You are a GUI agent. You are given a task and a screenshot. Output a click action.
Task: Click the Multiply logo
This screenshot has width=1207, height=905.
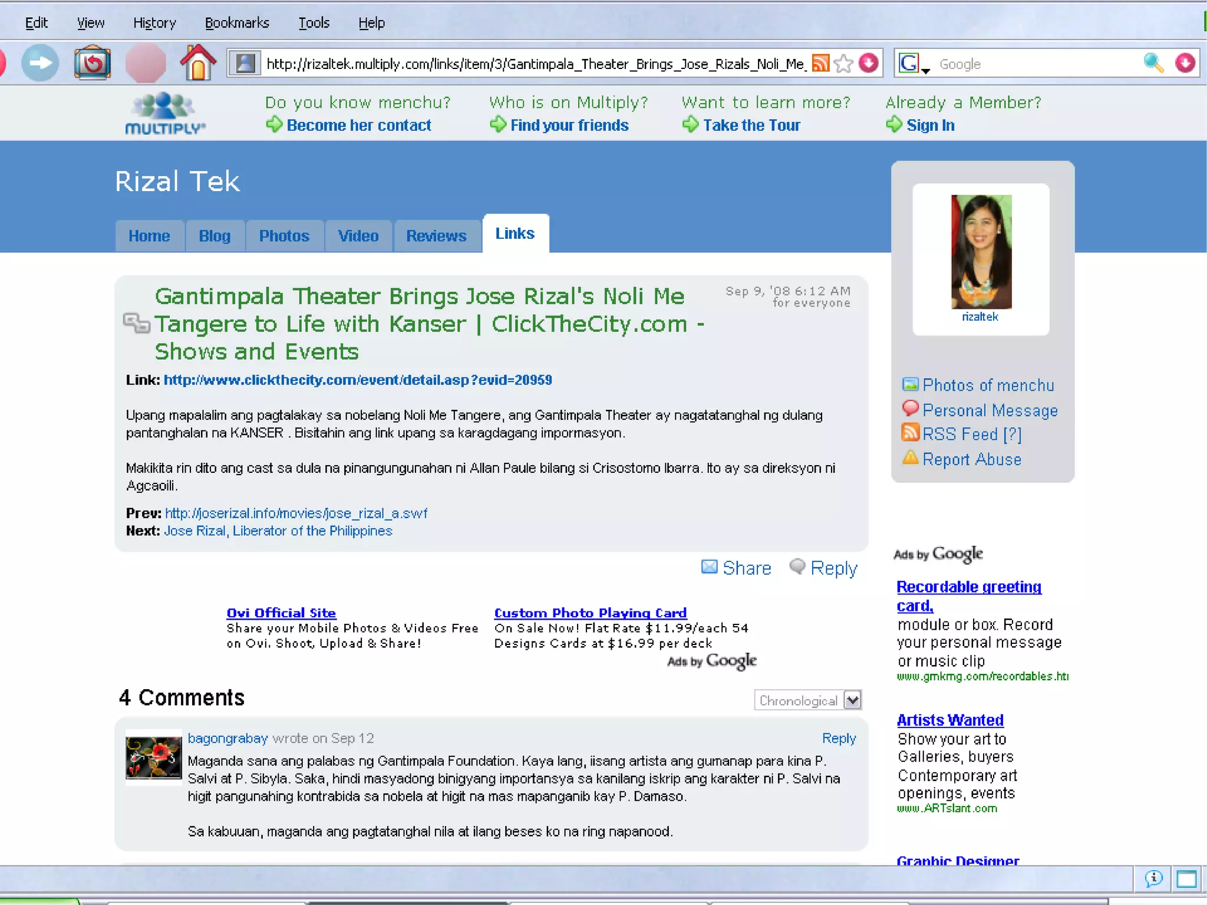tap(165, 113)
